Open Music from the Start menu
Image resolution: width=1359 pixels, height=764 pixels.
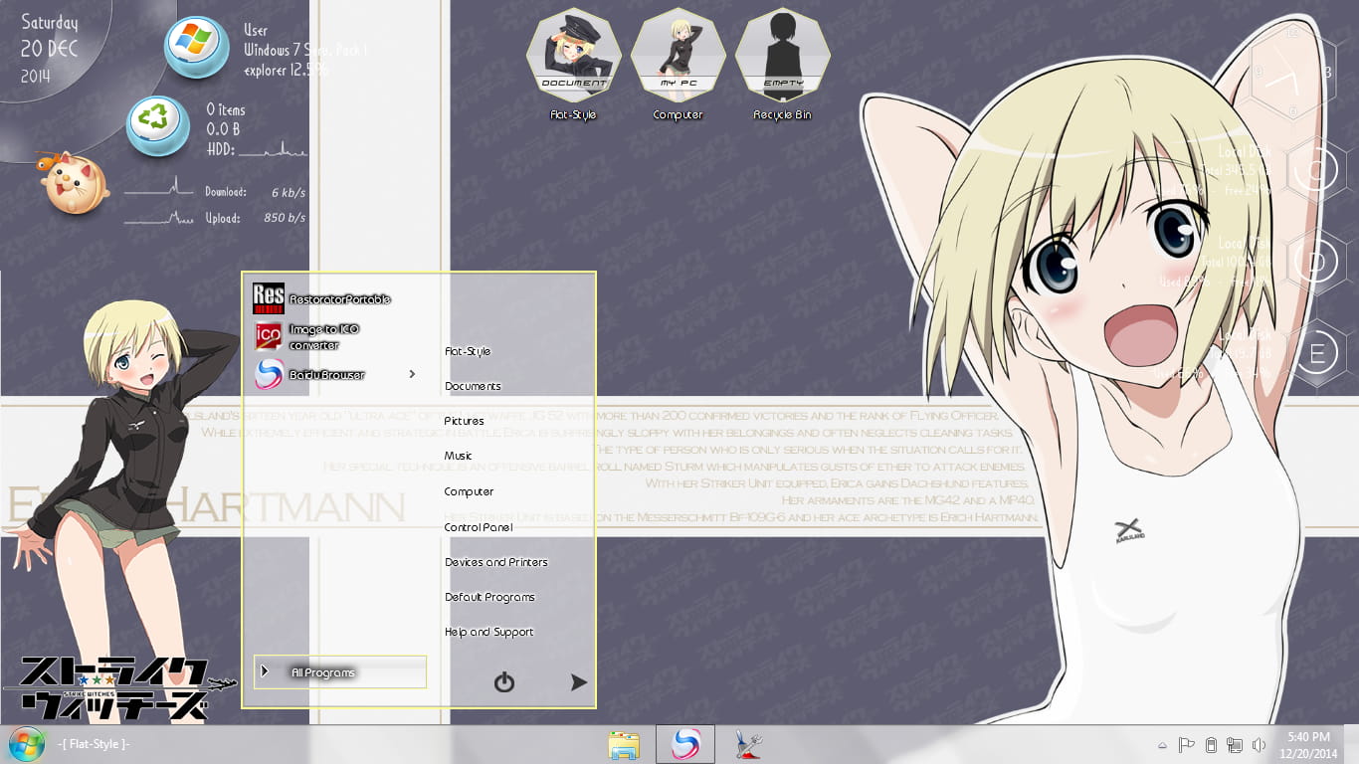coord(459,456)
